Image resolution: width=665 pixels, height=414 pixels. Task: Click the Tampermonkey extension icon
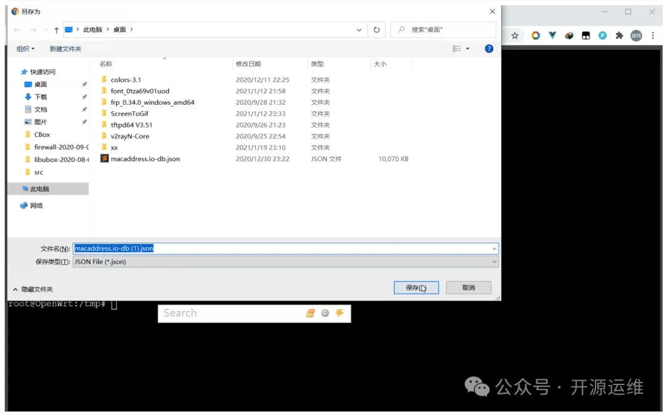[586, 36]
